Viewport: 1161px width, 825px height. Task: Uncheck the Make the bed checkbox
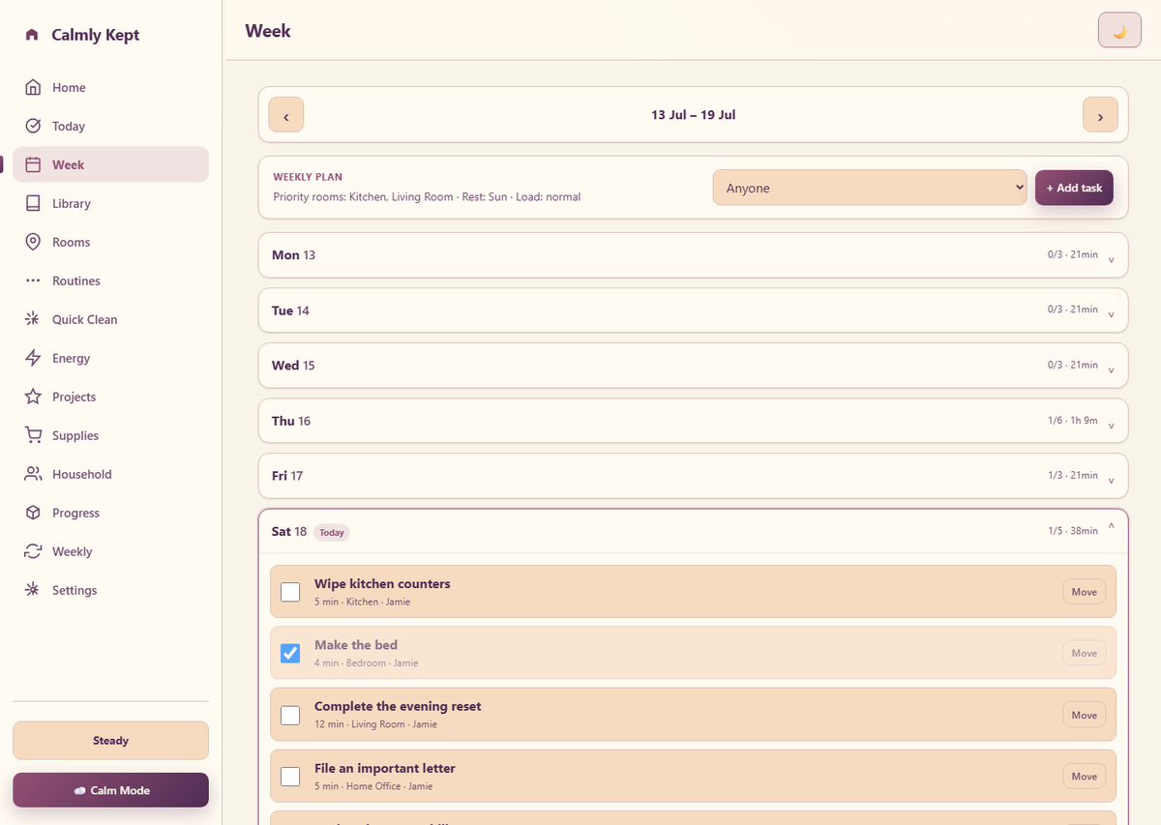[x=290, y=653]
